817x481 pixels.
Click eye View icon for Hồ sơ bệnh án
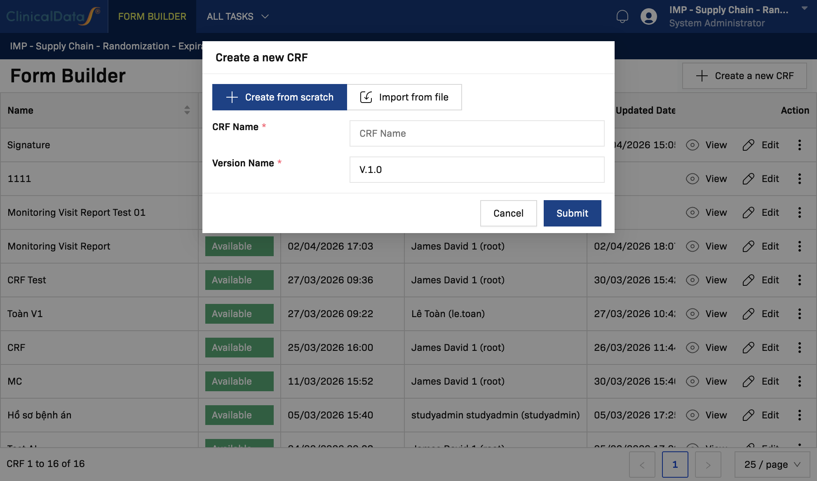pyautogui.click(x=692, y=415)
